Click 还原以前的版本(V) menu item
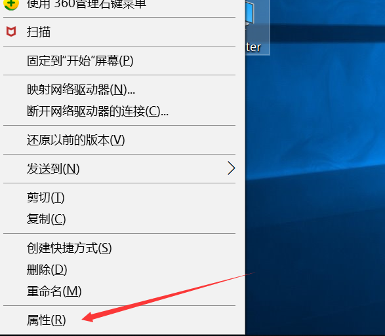This screenshot has width=385, height=336. 119,140
